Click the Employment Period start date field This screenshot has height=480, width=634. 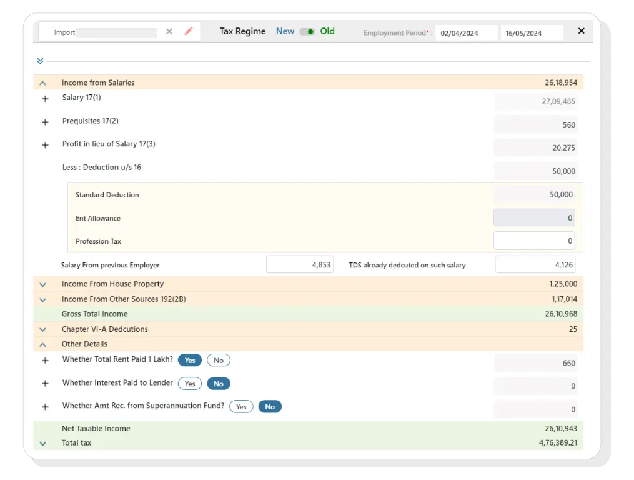point(466,32)
